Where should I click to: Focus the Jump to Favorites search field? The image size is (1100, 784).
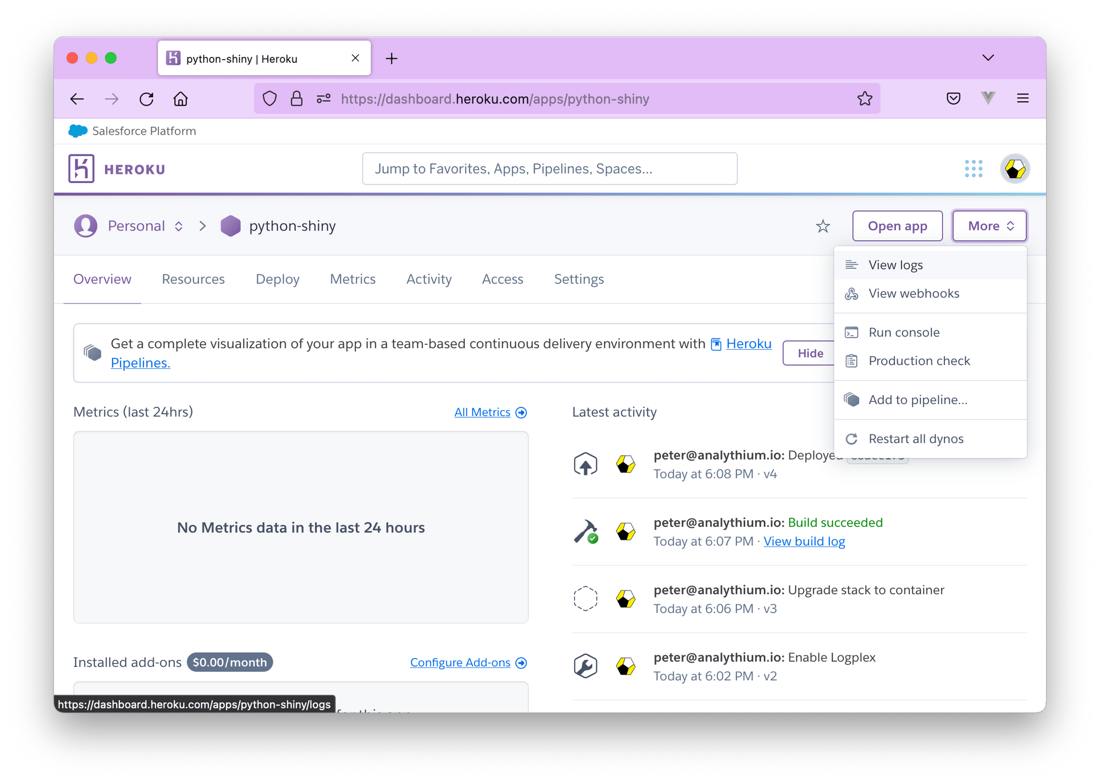[549, 169]
